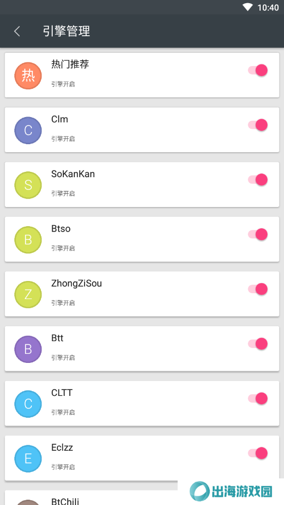Disable the Eclzz engine switch
Screen dimensions: 284x505
[258, 453]
